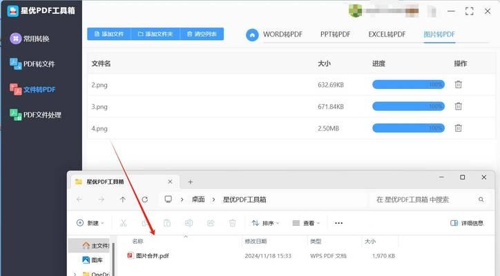
Task: Click the 添加文件夹 button
Action: [x=155, y=34]
